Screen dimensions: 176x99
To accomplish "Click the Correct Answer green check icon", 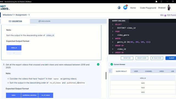I will tap(112, 64).
